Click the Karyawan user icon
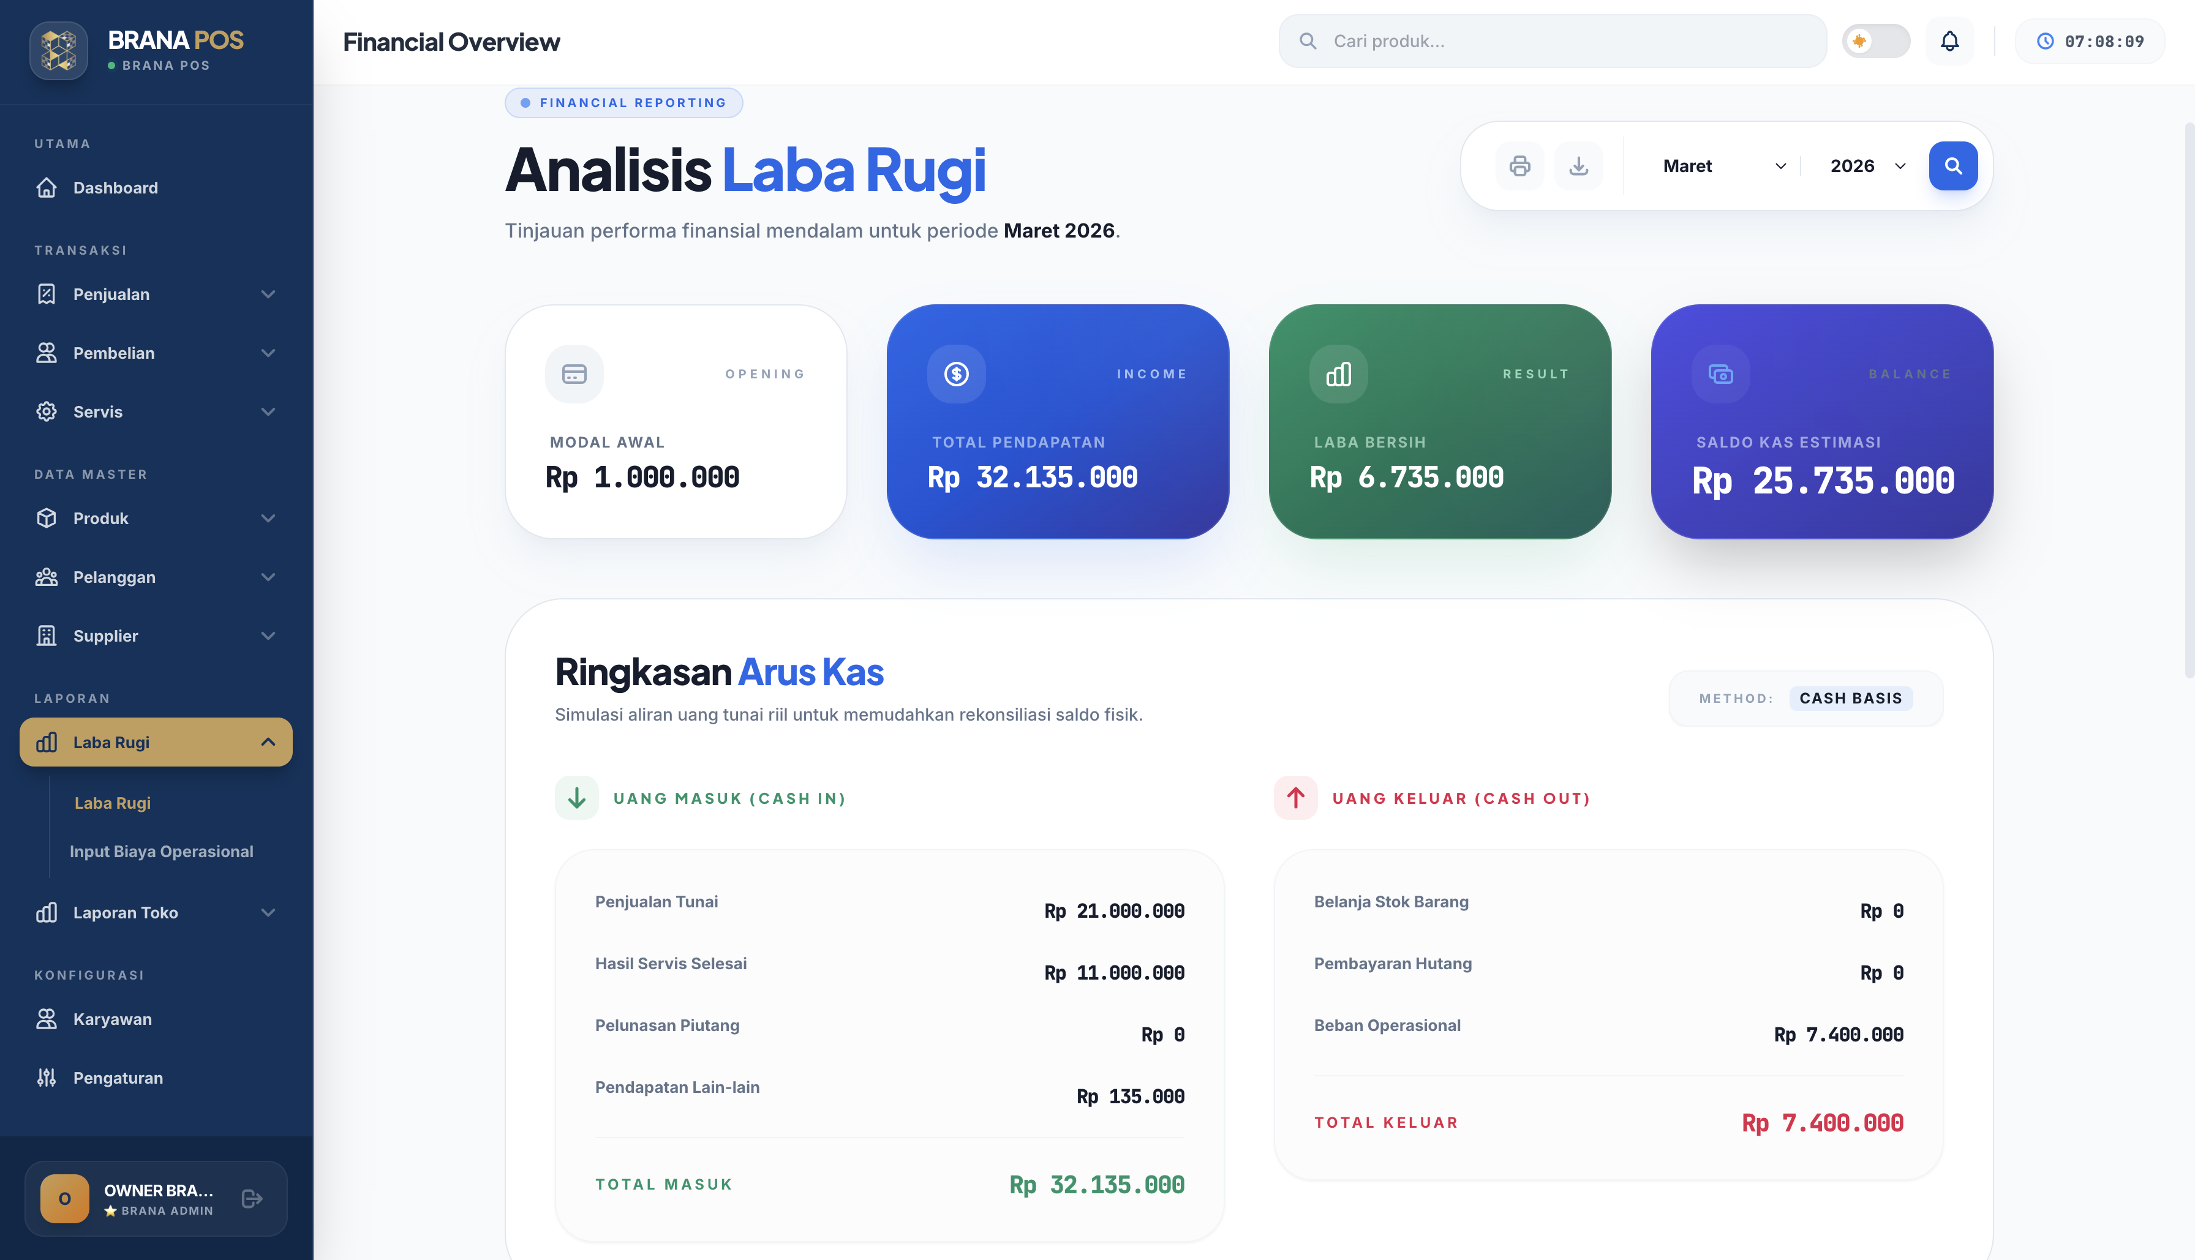The height and width of the screenshot is (1260, 2195). (x=47, y=1019)
